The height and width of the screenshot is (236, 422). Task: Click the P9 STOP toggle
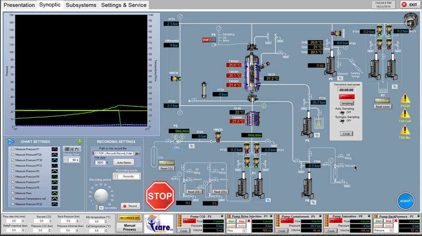[209, 40]
